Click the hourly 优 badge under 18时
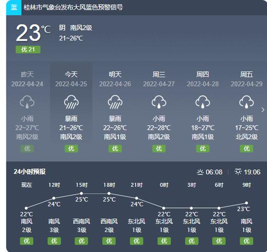The width and height of the screenshot is (267, 252). tap(109, 241)
